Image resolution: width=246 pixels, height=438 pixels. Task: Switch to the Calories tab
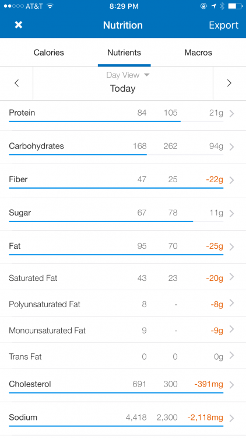point(49,53)
